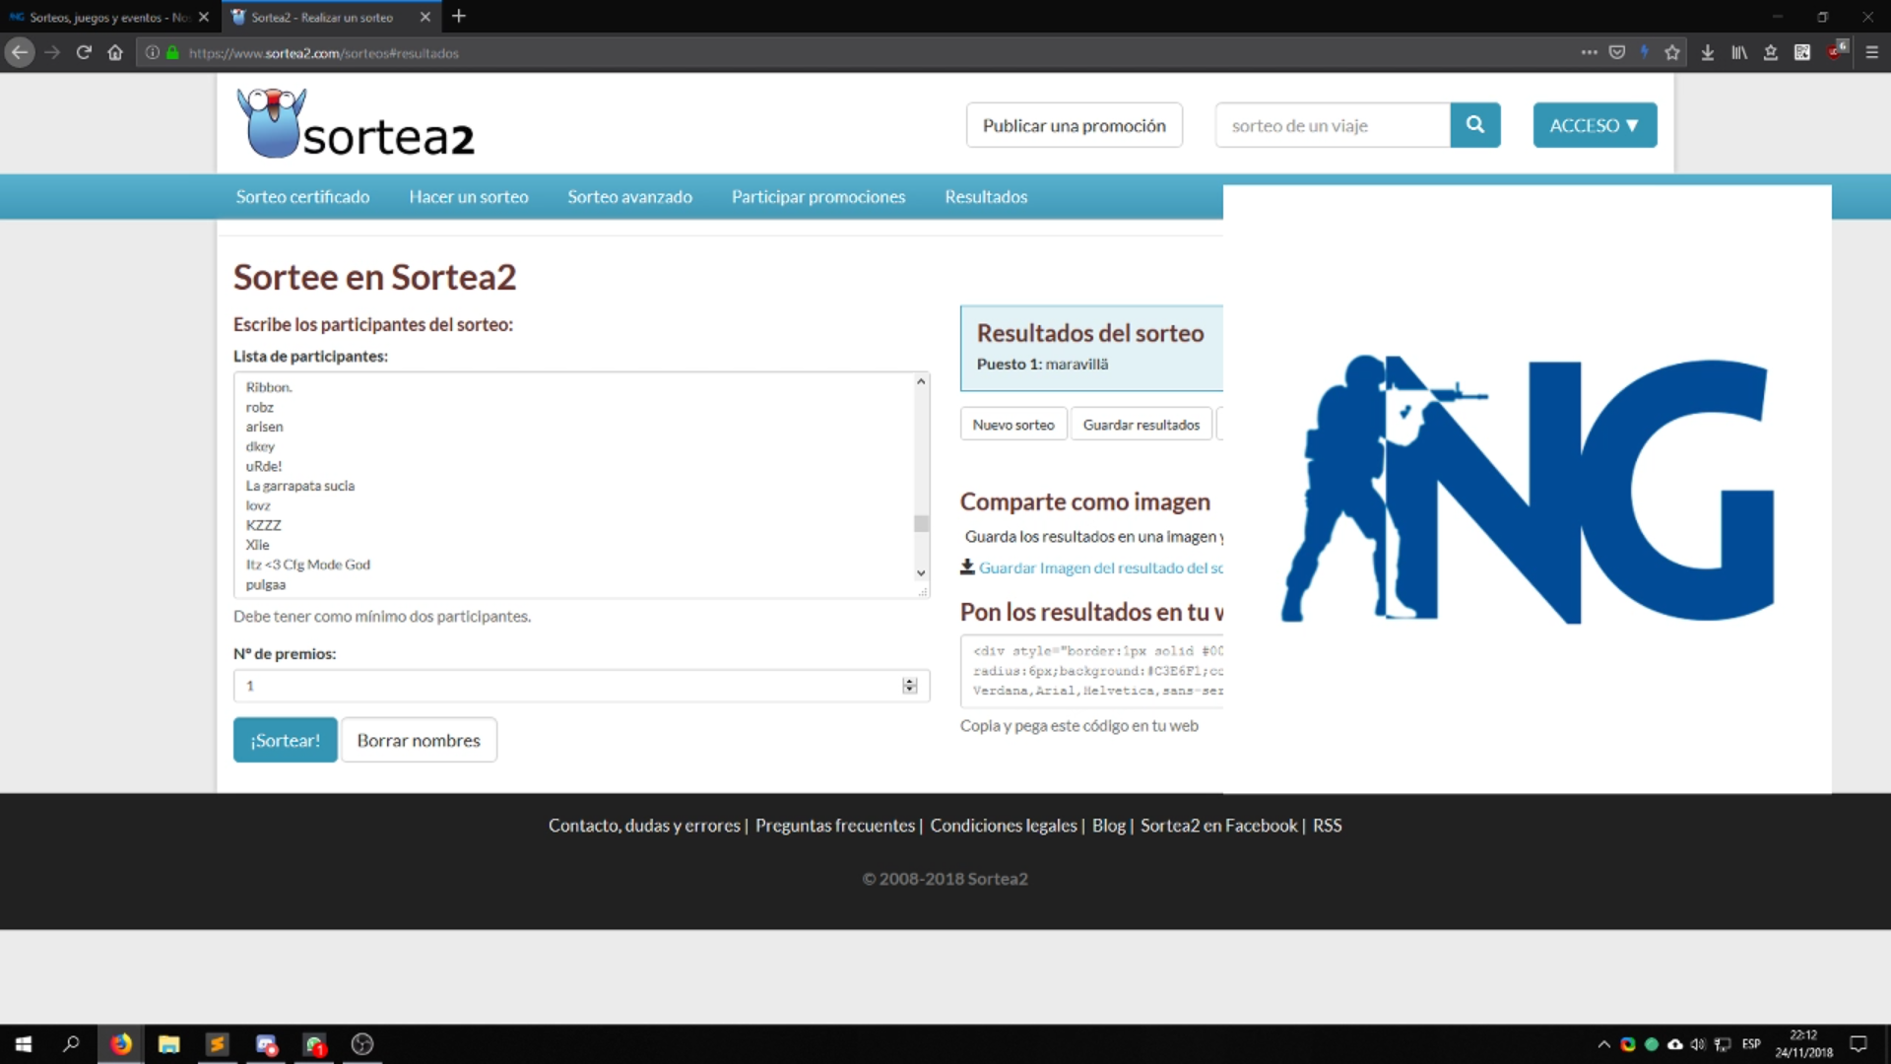Click the blue search magnifier button
Image resolution: width=1891 pixels, height=1064 pixels.
1474,125
